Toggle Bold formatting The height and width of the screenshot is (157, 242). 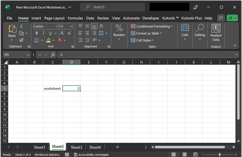[x=37, y=33]
